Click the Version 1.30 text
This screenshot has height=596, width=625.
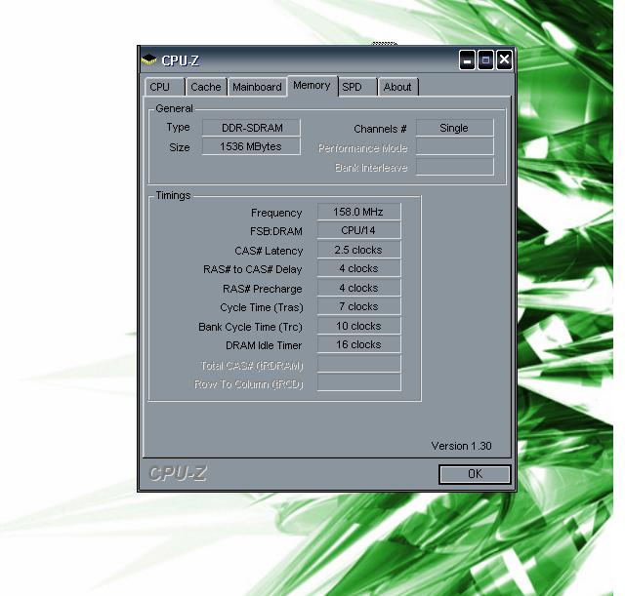coord(461,446)
